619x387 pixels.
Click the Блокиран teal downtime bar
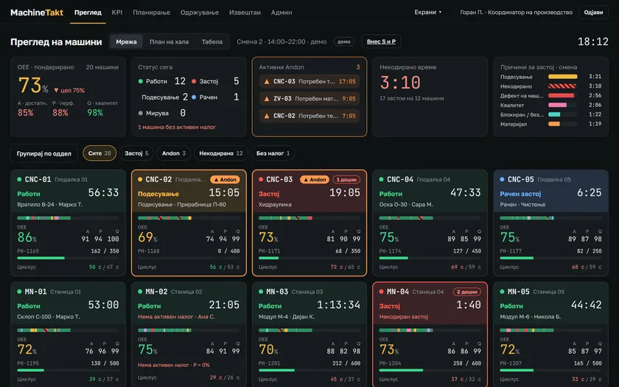(x=554, y=114)
